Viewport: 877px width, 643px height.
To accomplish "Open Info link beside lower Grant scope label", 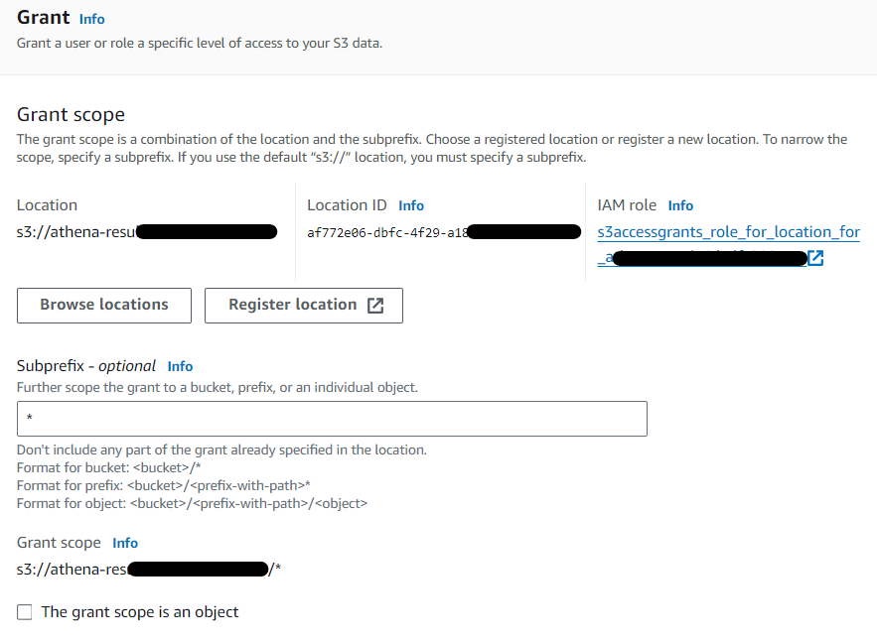I will pyautogui.click(x=125, y=543).
